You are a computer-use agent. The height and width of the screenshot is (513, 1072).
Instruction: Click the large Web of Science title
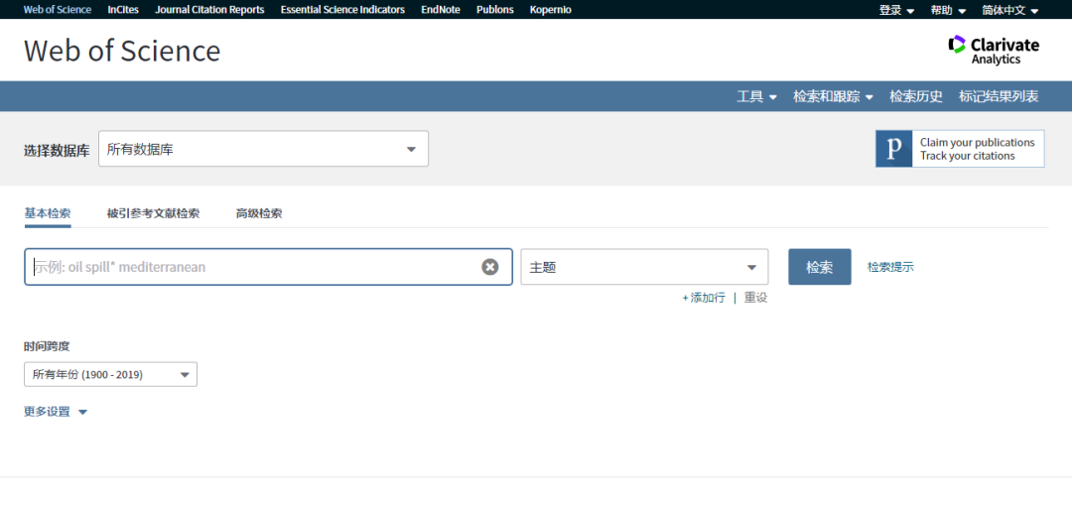(x=122, y=52)
